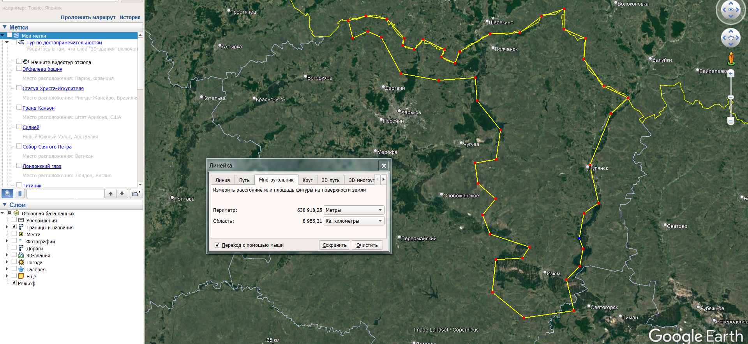
Task: Expand the Фотографии layer node
Action: coord(7,241)
